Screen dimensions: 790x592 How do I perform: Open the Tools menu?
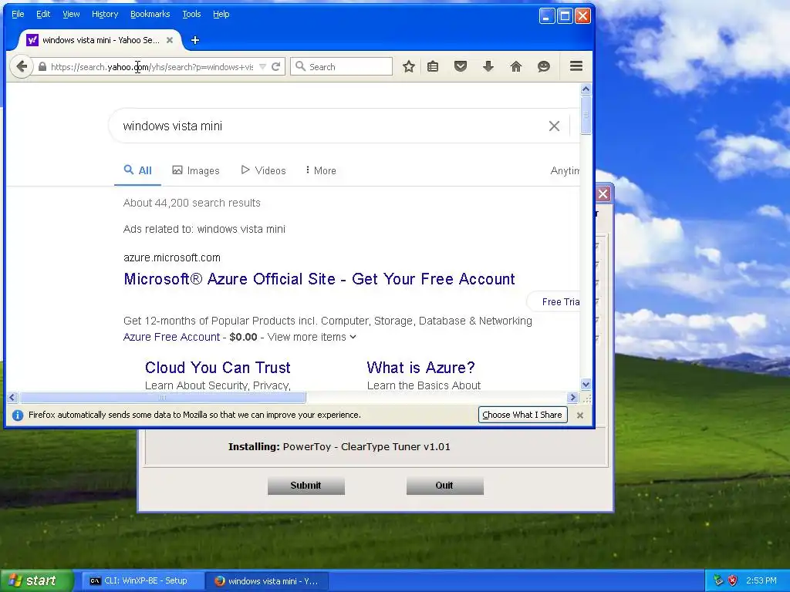191,14
